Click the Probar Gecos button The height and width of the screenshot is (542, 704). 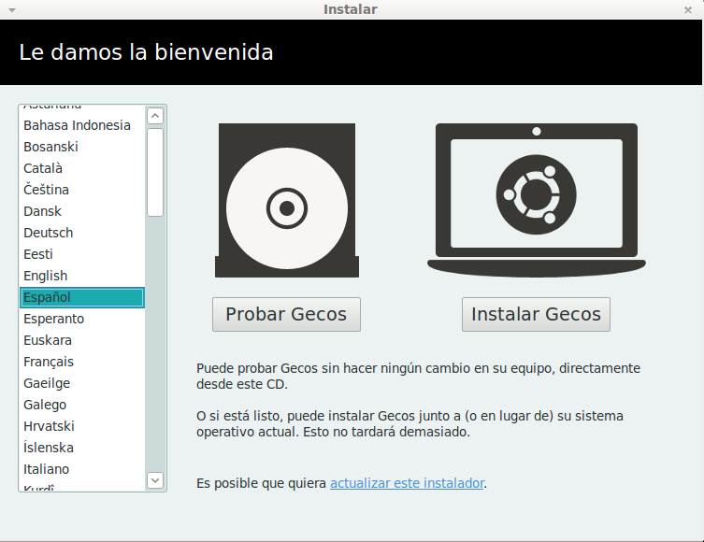coord(286,314)
